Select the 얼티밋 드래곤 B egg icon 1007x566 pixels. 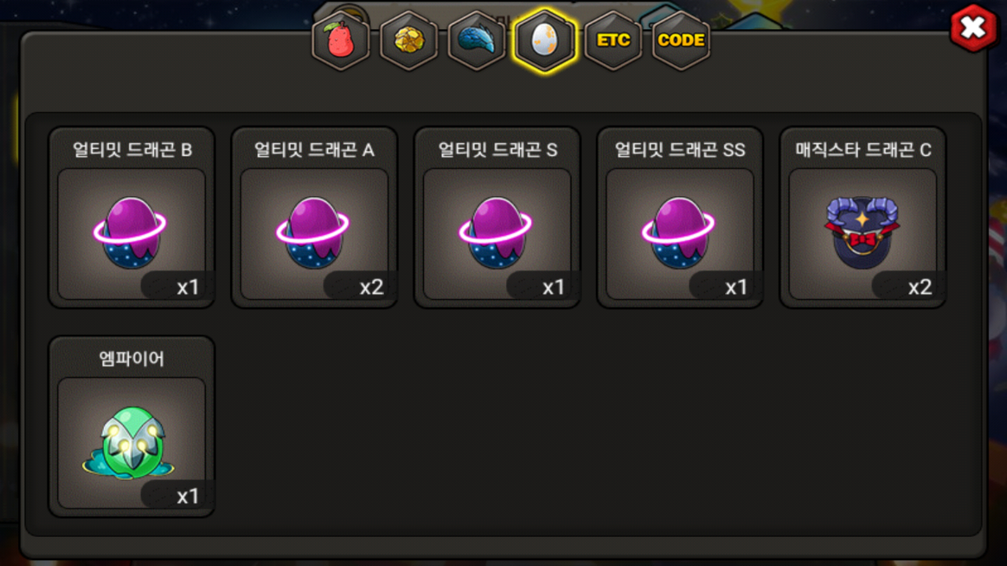click(131, 232)
